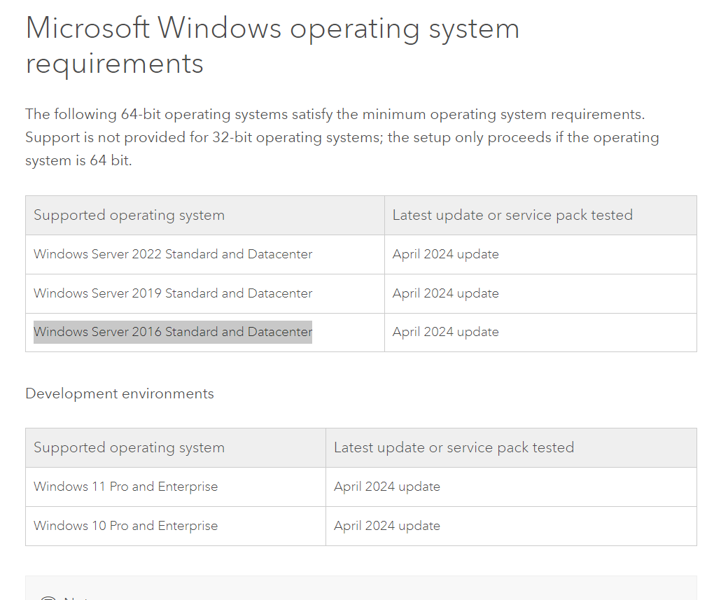
Task: Click the gray note box at page bottom
Action: click(x=360, y=589)
